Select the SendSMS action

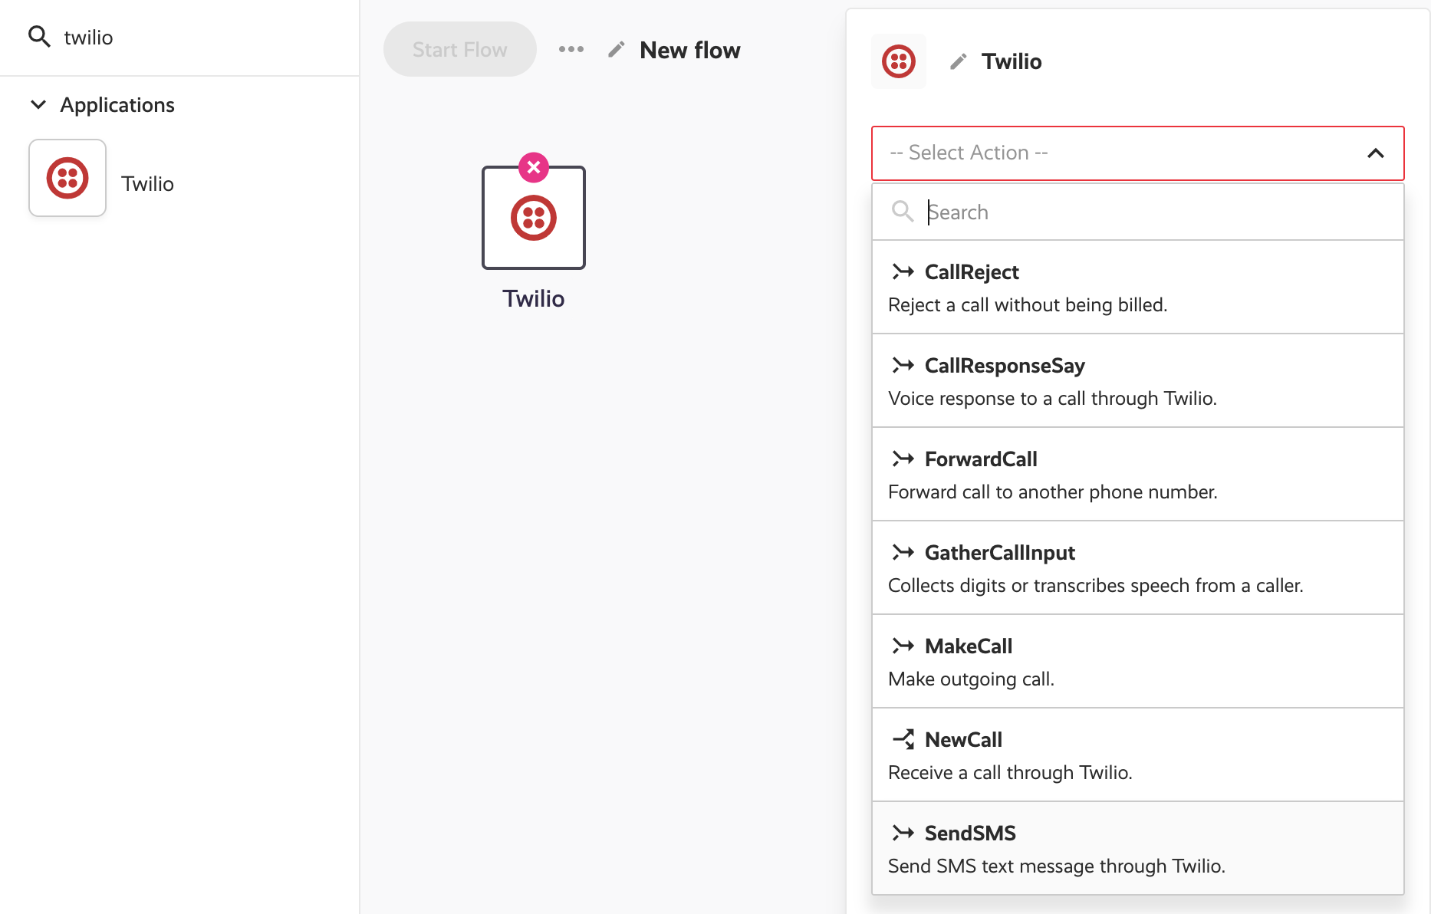click(x=1137, y=849)
